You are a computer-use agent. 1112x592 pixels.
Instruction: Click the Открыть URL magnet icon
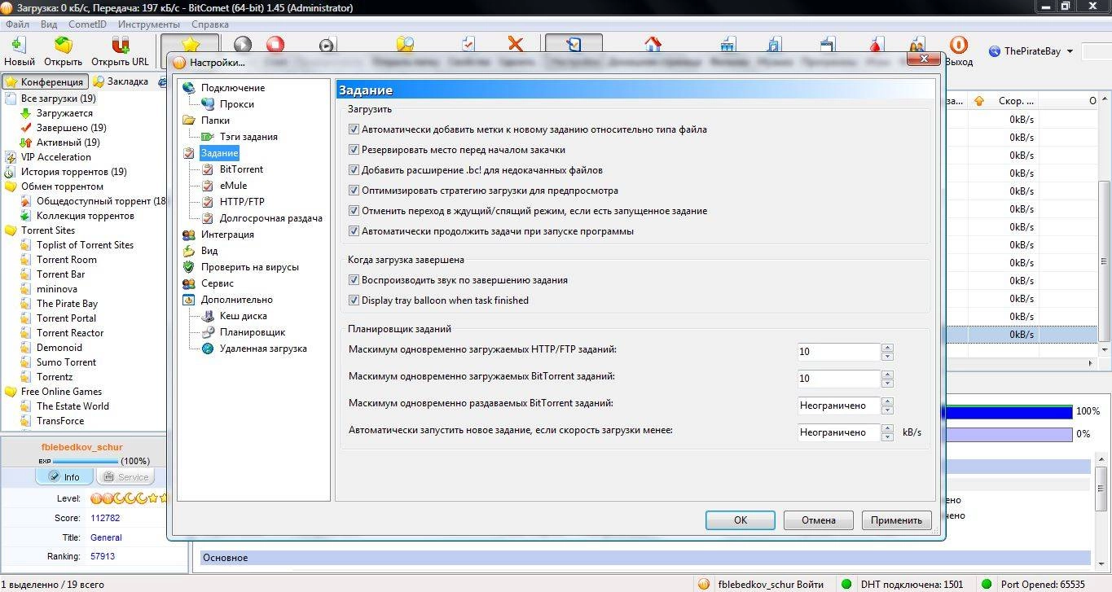pyautogui.click(x=120, y=46)
